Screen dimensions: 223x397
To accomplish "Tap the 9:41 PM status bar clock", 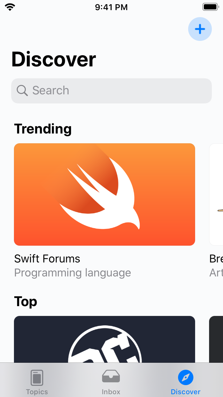I will point(111,7).
